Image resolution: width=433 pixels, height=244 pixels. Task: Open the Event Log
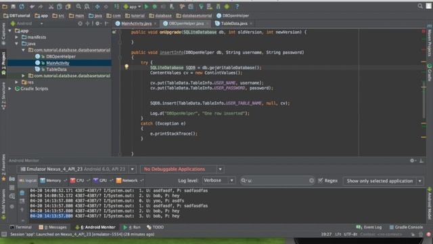pos(369,227)
